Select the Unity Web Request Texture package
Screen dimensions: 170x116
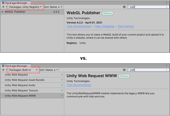click(32, 90)
